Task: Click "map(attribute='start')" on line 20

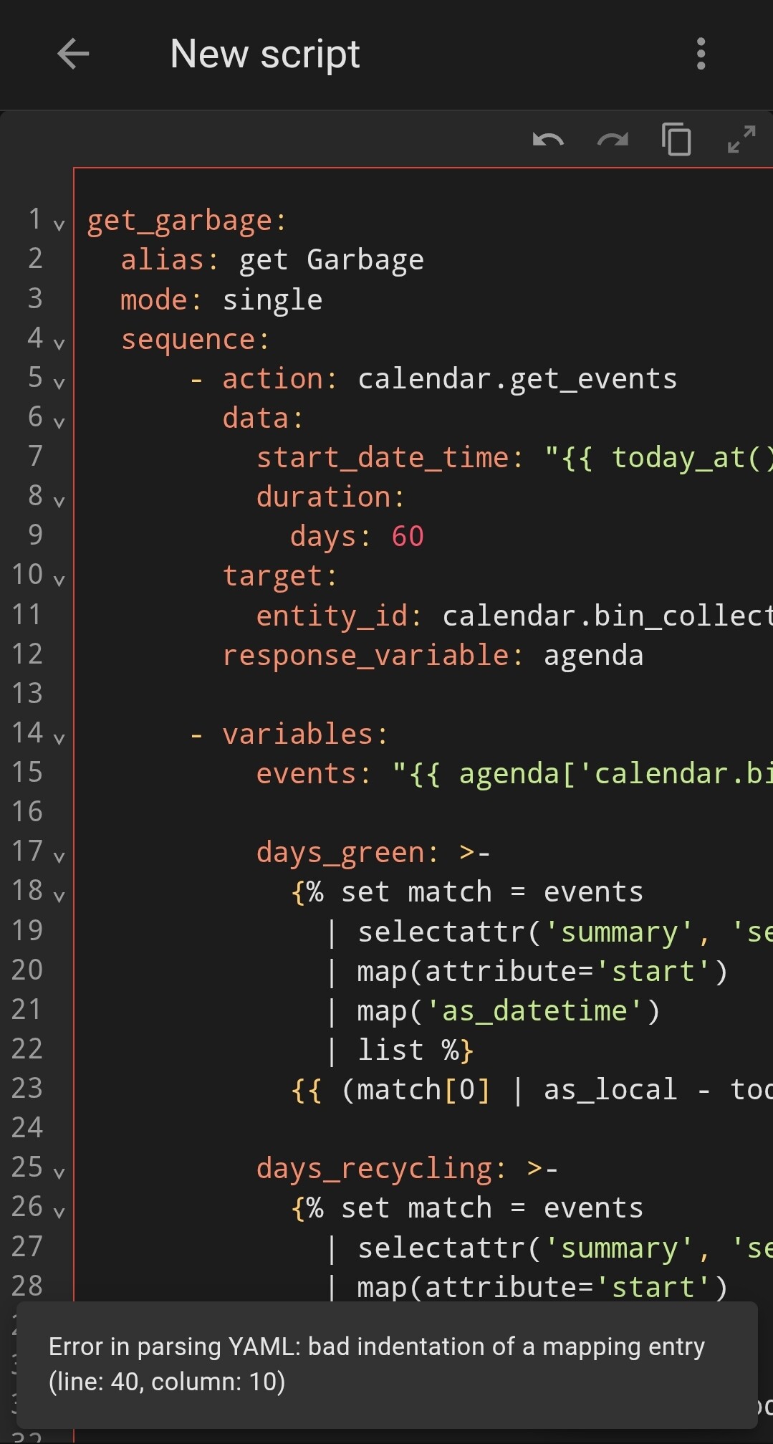Action: (x=542, y=972)
